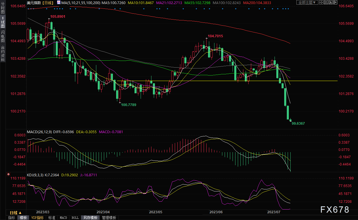Toggle the MACD indicator template
The height and width of the screenshot is (220, 358).
tap(63, 218)
